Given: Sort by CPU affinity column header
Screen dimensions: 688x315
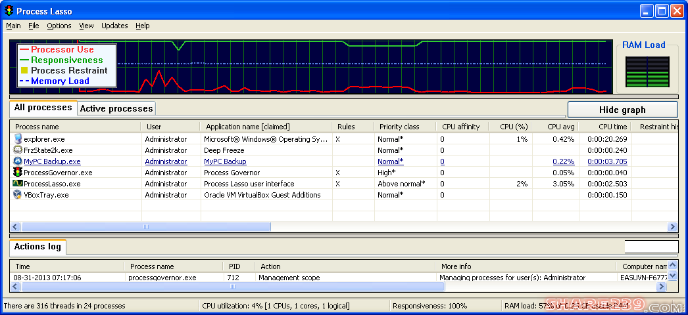Looking at the screenshot, I should (x=462, y=127).
